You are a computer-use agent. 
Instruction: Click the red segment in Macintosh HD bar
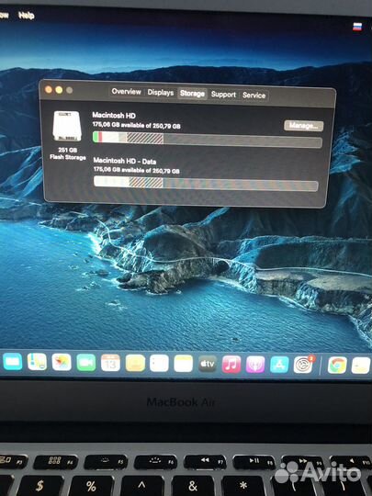pos(100,137)
